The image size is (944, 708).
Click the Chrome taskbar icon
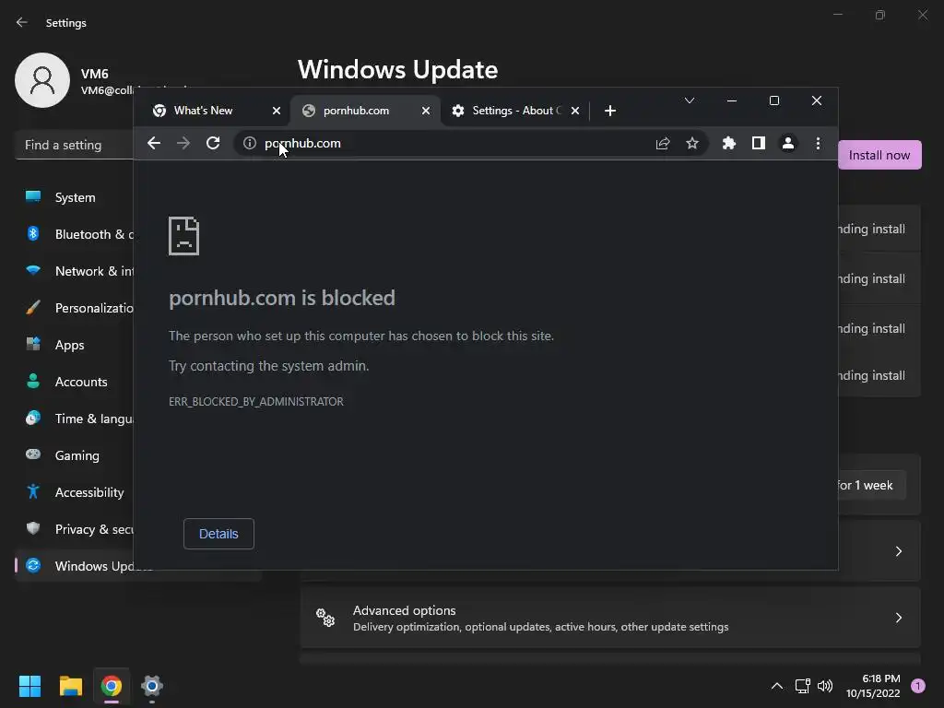112,686
